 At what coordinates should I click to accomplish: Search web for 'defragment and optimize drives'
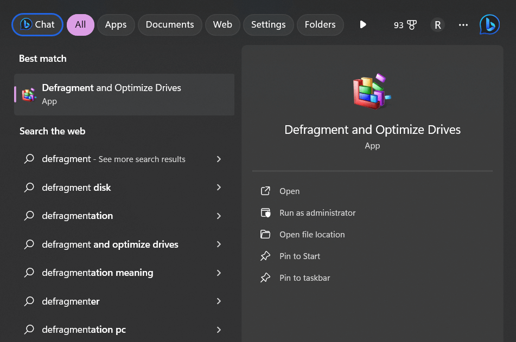110,244
